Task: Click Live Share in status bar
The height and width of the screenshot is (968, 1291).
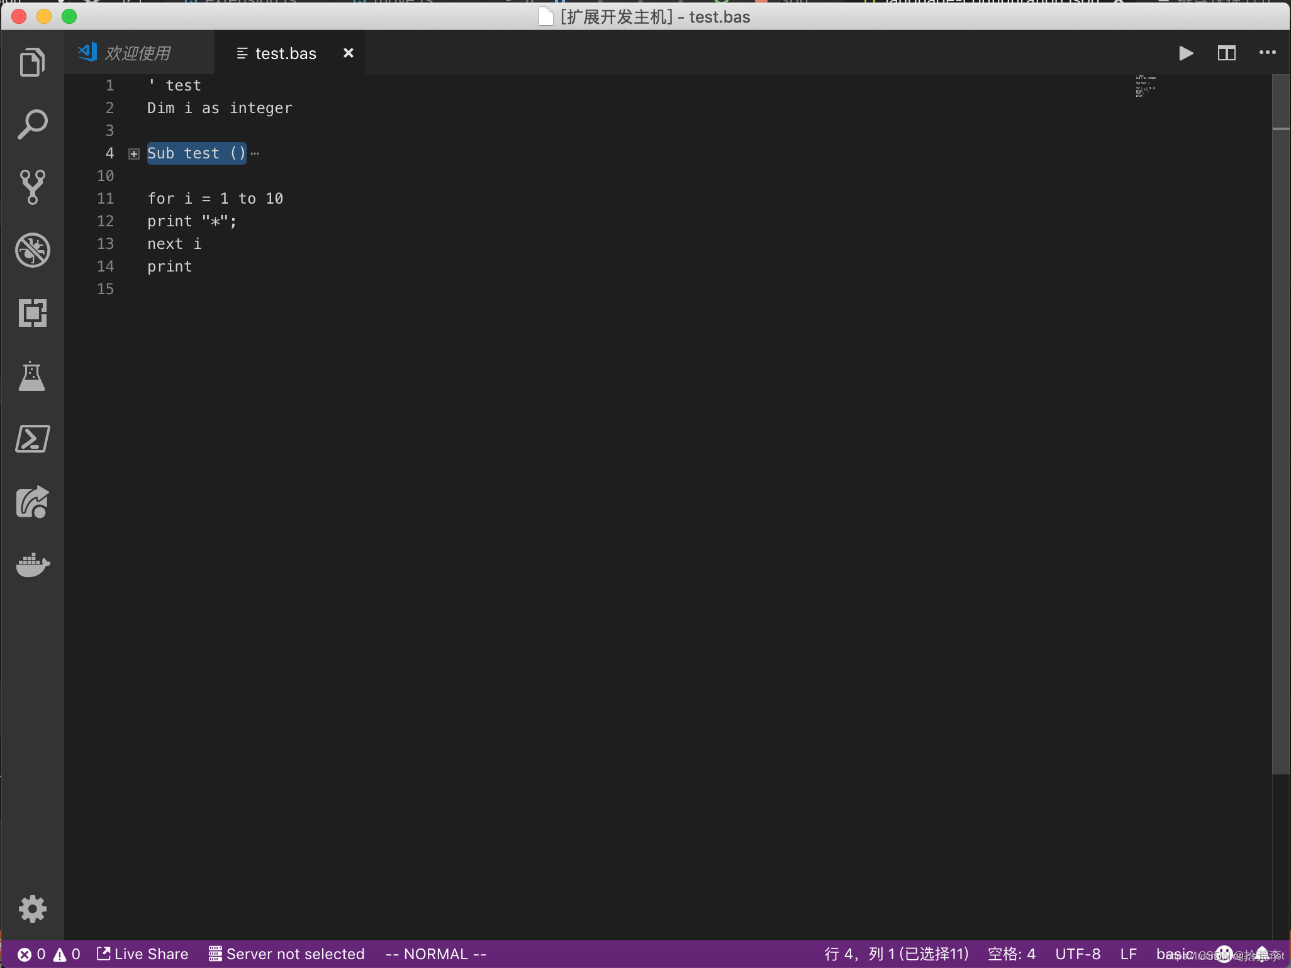Action: [x=143, y=954]
